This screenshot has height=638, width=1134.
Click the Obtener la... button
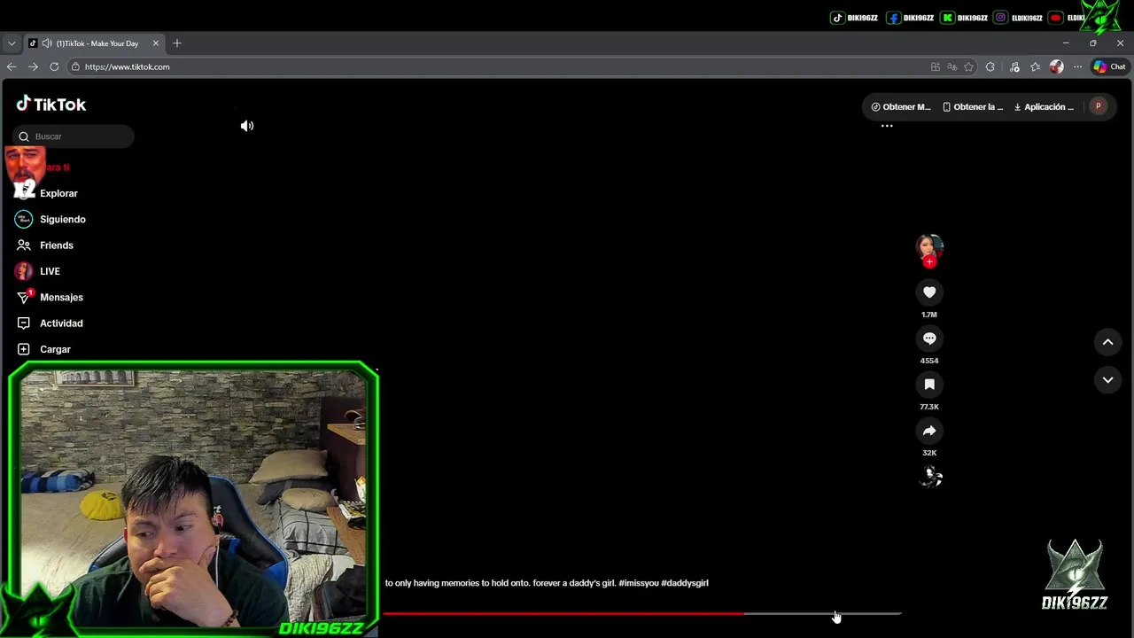973,106
